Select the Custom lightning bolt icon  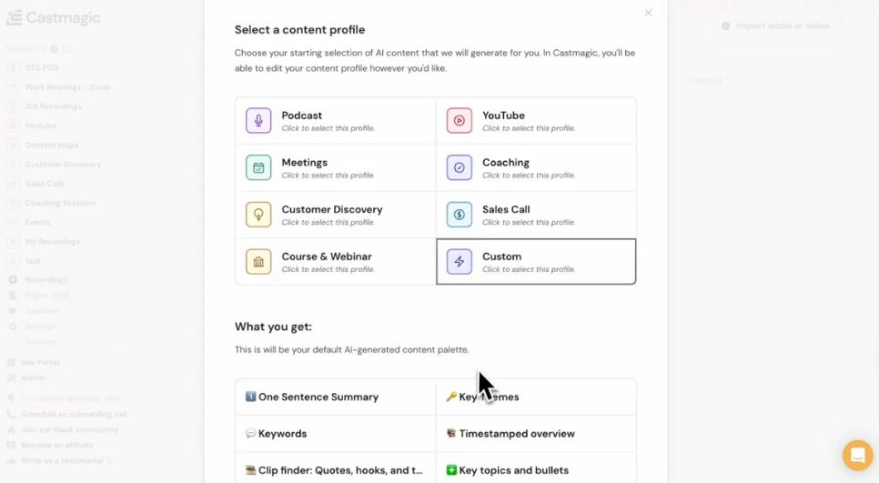click(460, 262)
